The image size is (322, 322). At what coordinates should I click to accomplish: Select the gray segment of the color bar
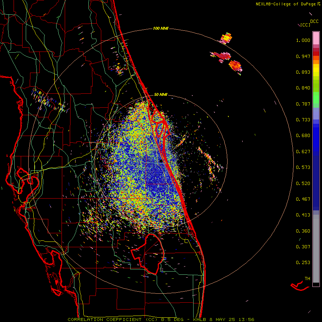point(316,249)
